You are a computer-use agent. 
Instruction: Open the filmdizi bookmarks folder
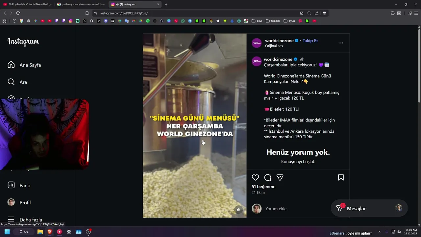tap(273, 21)
